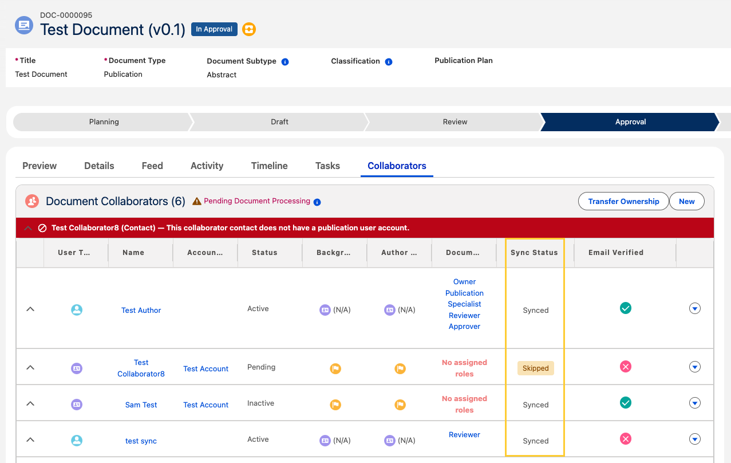Click the warning triangle beside Pending Document Processing
This screenshot has width=731, height=463.
point(197,201)
